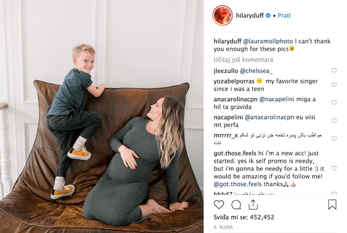Like got.those.feels's comment heart
Viewport: 347px width, 233px height.
[x=334, y=168]
